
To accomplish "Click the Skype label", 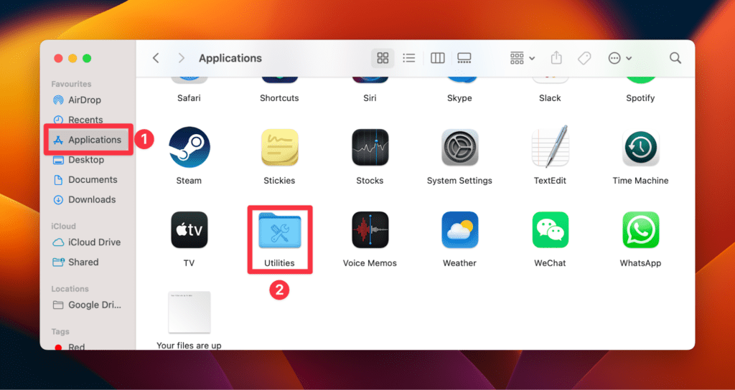I will [460, 98].
